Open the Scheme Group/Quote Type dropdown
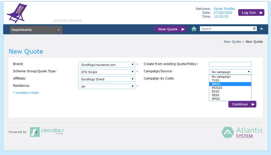The image size is (271, 155). (x=106, y=72)
